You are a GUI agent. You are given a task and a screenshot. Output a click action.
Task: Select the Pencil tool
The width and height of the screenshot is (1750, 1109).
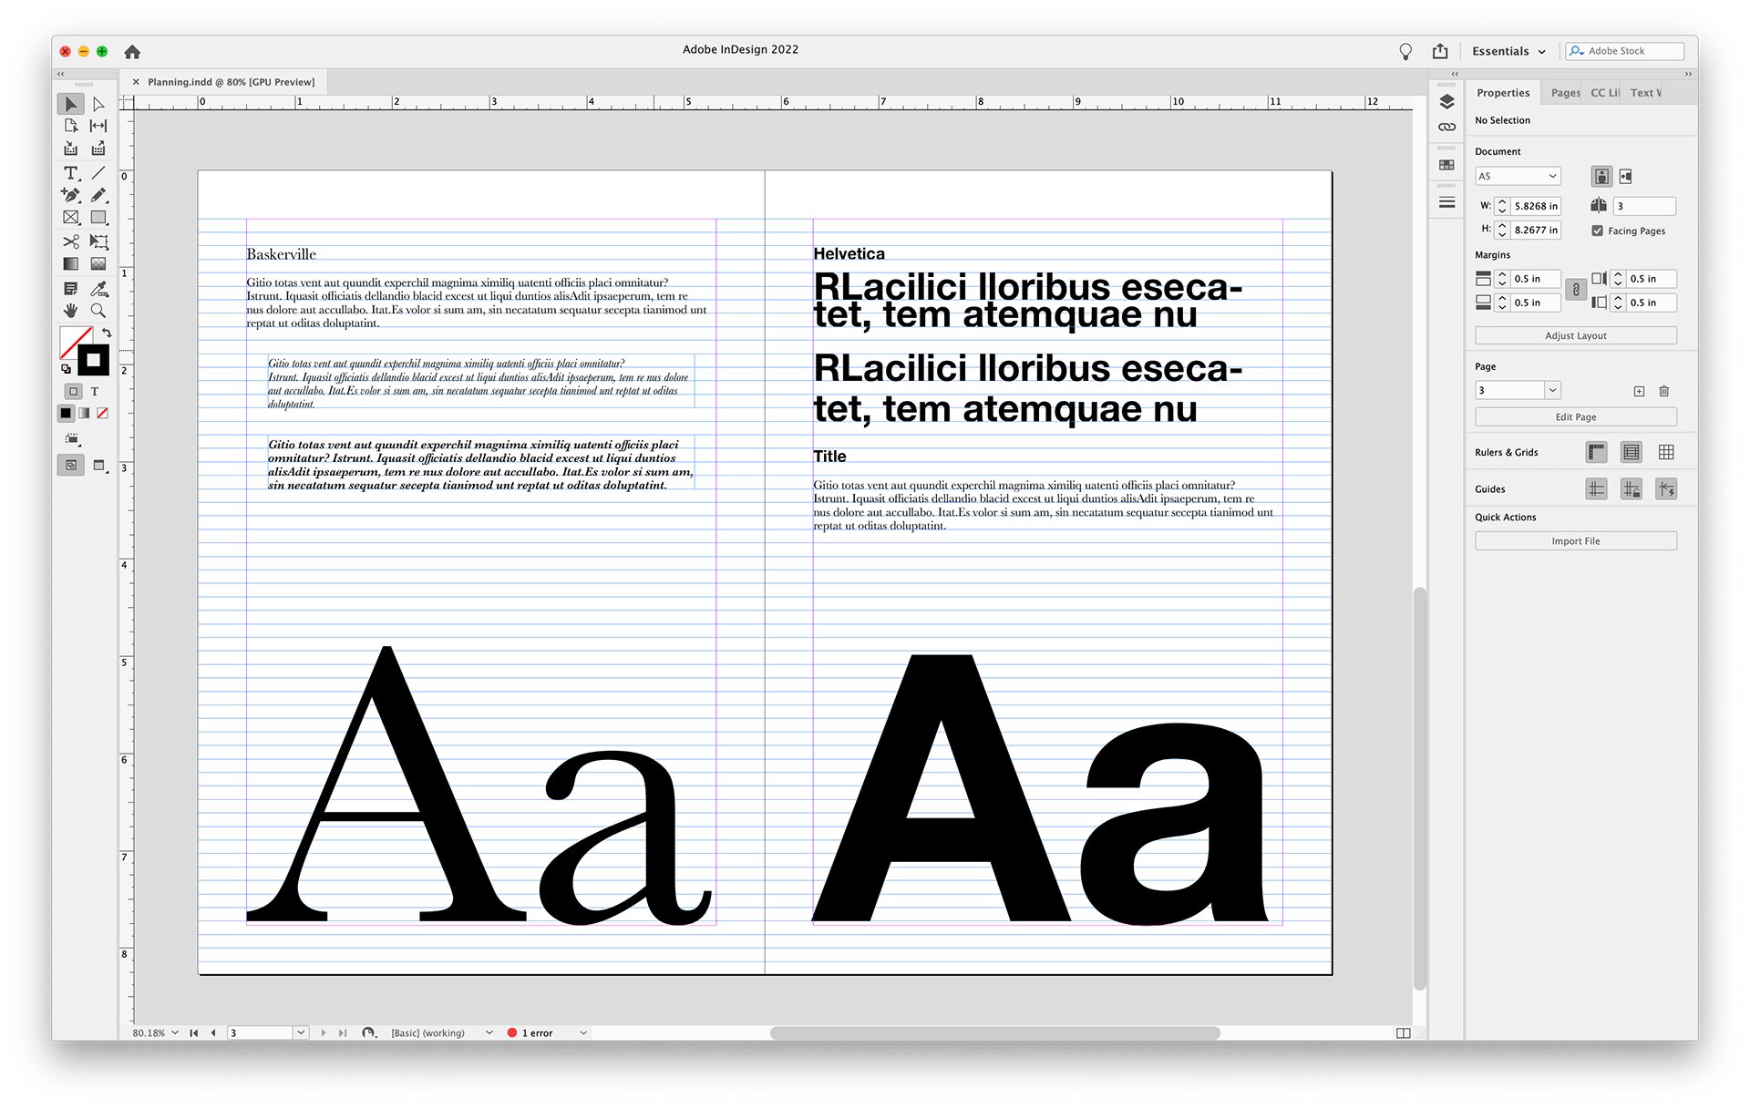[98, 195]
